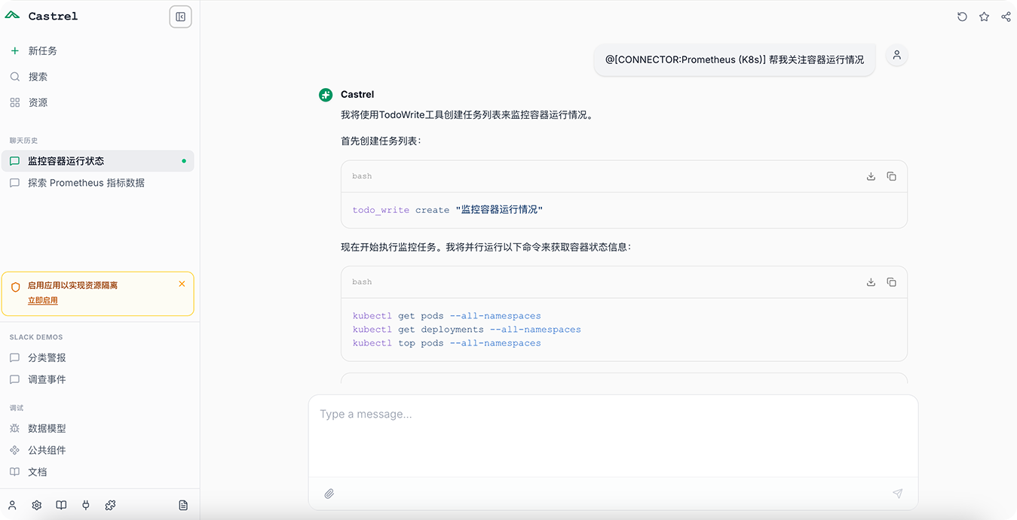Star this chat as favorite

(984, 17)
